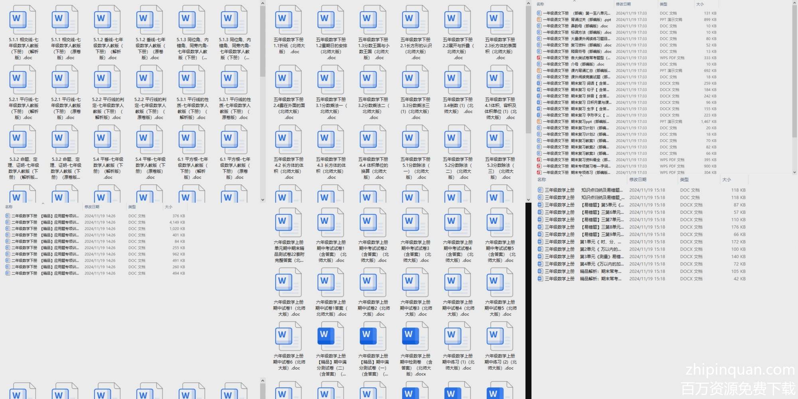Click PDF icon of 各大类试卷常考题型 file
The image size is (798, 399).
(539, 58)
